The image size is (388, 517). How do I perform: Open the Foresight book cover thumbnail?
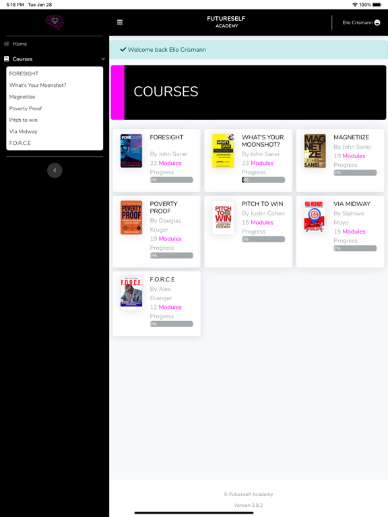click(131, 151)
